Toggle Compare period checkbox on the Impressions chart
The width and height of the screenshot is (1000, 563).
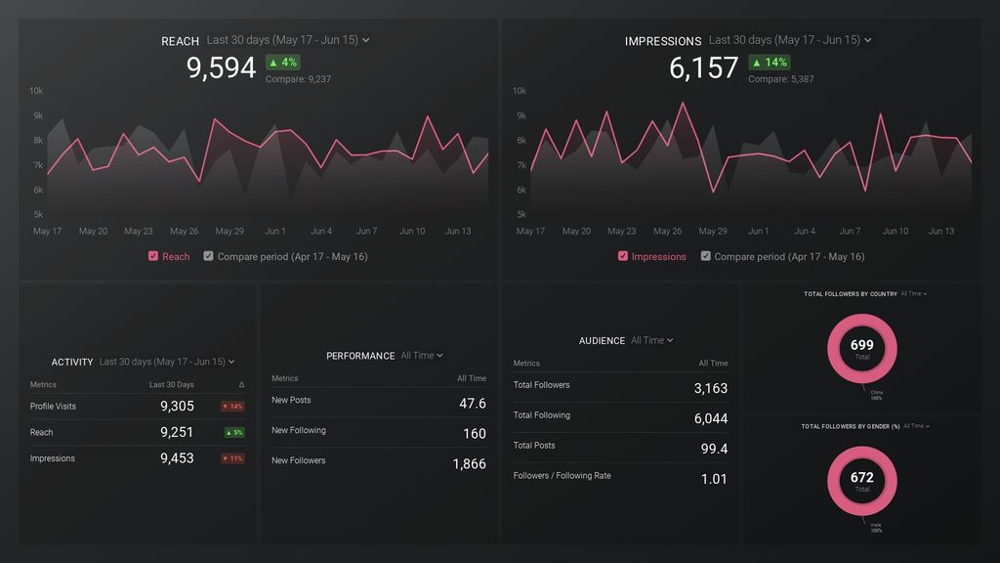point(705,256)
